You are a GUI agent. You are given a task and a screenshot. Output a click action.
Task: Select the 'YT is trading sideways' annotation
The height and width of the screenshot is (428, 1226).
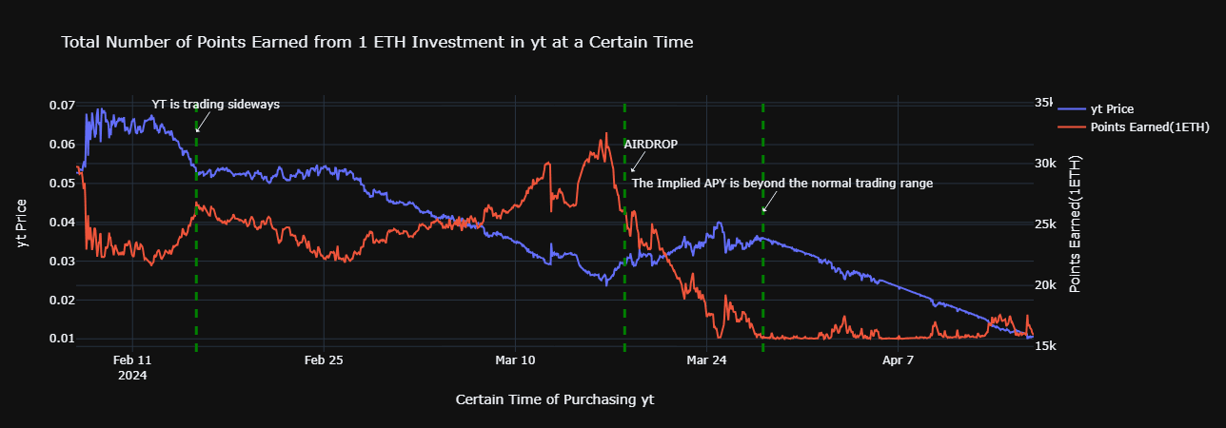tap(216, 105)
